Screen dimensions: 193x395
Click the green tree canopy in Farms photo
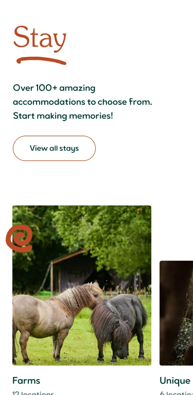110,233
